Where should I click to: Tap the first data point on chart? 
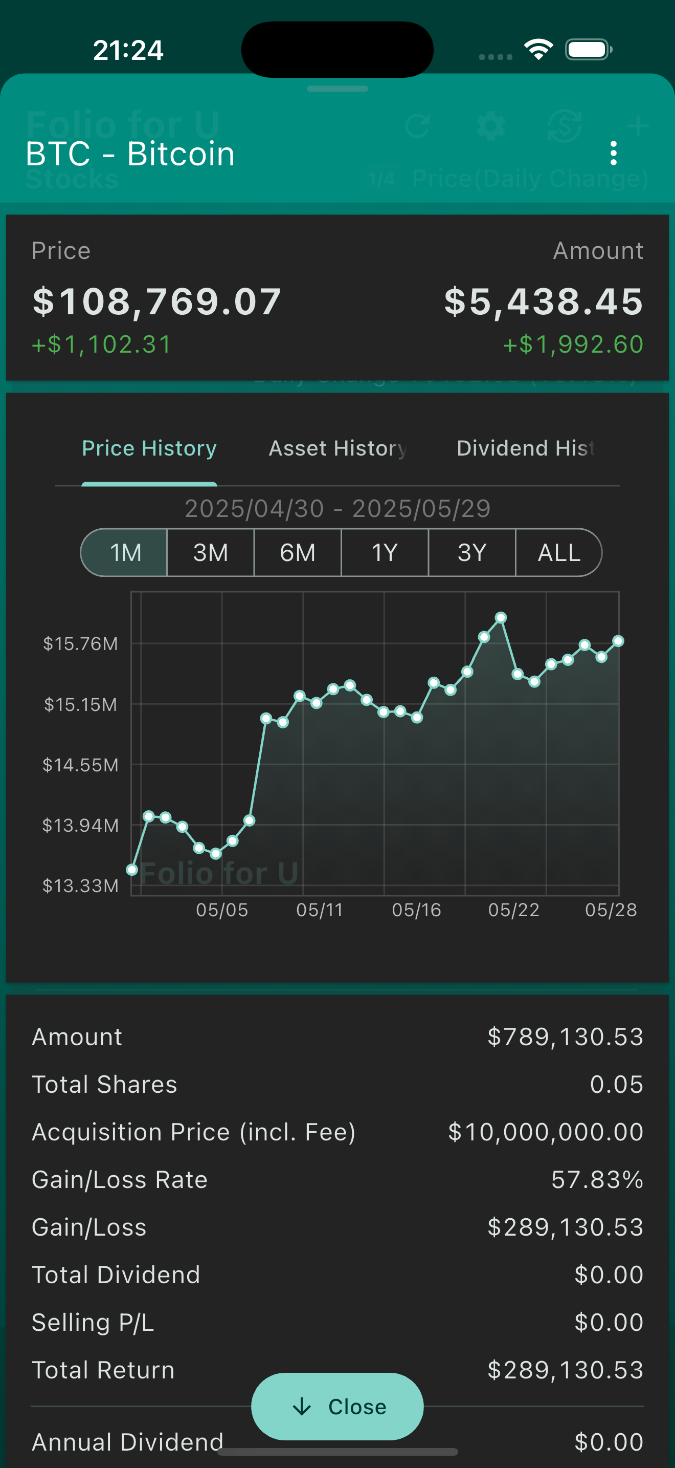(x=132, y=870)
